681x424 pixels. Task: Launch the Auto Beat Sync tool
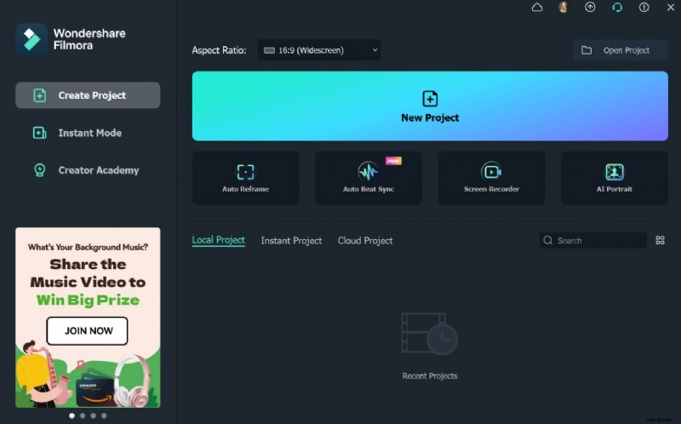(369, 178)
